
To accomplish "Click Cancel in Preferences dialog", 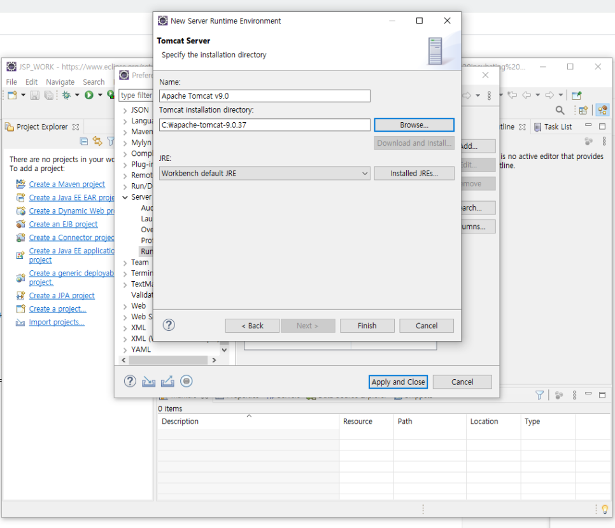I will click(462, 382).
